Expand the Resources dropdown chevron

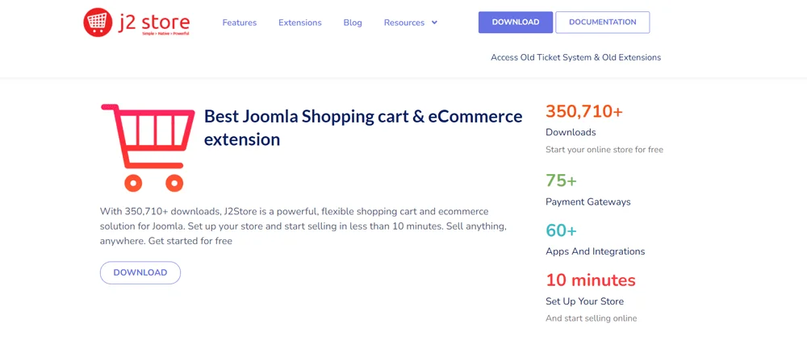tap(434, 23)
